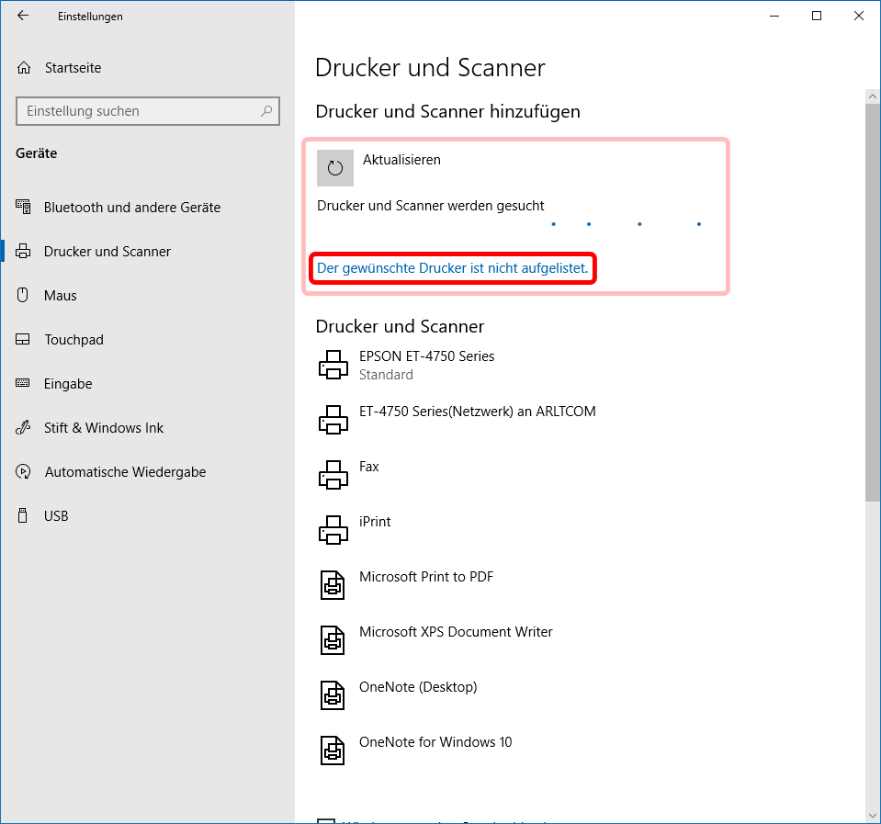Click the search magnifier icon
This screenshot has width=881, height=824.
click(266, 111)
